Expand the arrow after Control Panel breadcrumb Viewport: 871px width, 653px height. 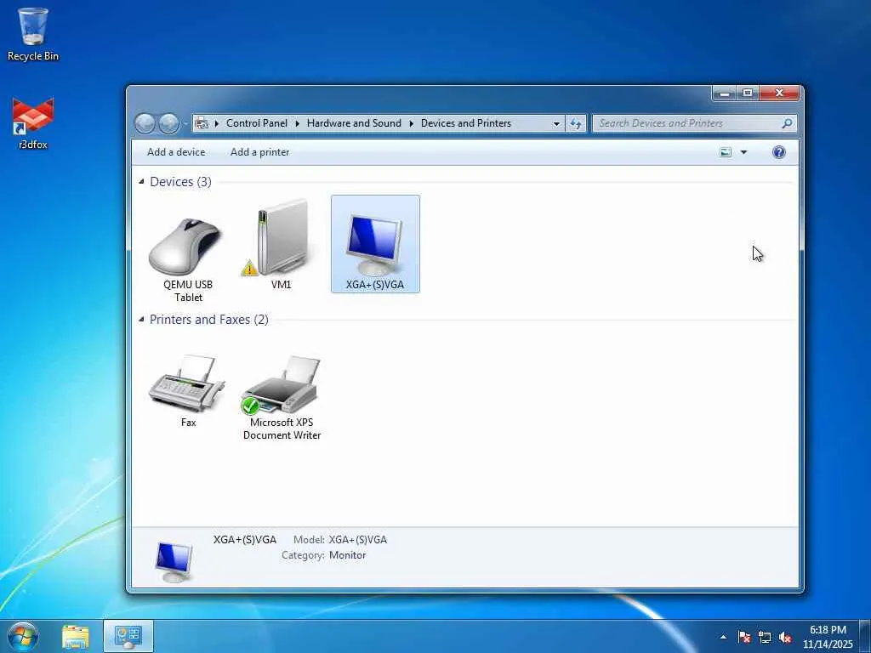click(297, 123)
